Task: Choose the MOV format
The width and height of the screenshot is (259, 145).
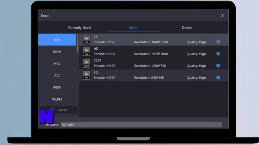Action: click(57, 52)
